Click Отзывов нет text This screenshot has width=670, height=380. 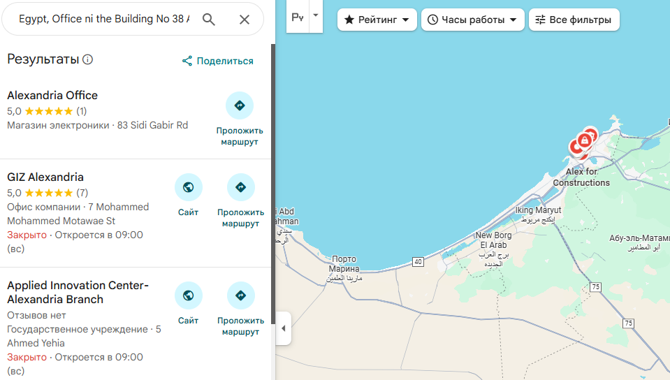point(36,316)
